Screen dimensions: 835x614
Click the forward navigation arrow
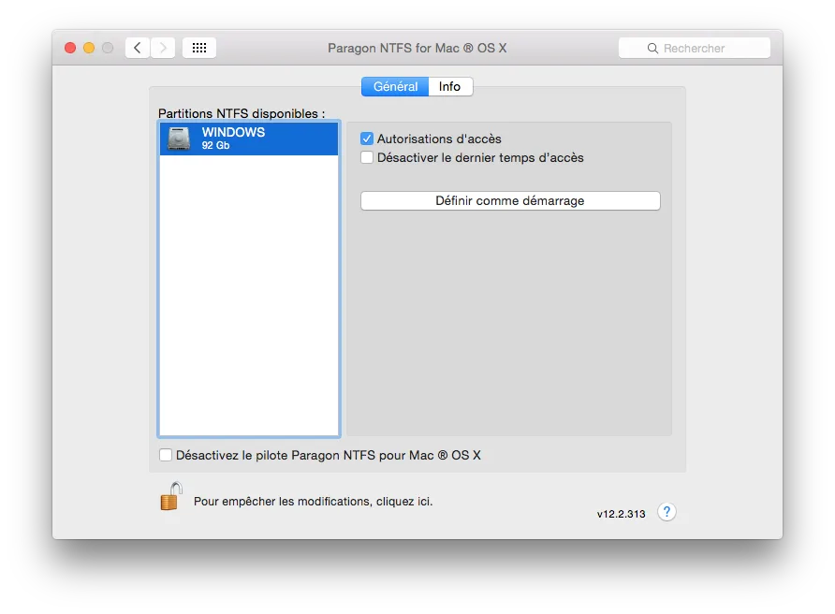pos(163,48)
